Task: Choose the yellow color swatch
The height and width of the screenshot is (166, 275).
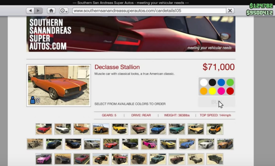Action: click(212, 91)
